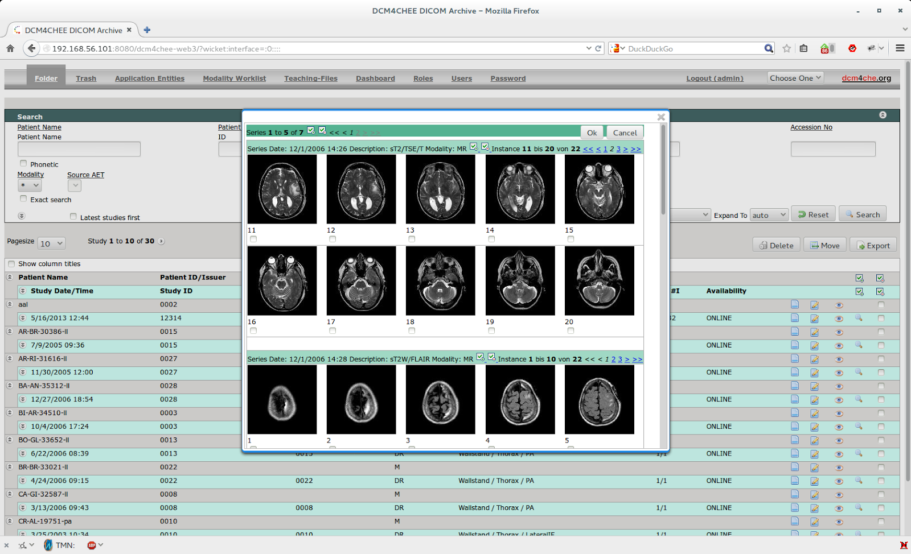Enable Show column titles
Image resolution: width=911 pixels, height=554 pixels.
tap(11, 264)
